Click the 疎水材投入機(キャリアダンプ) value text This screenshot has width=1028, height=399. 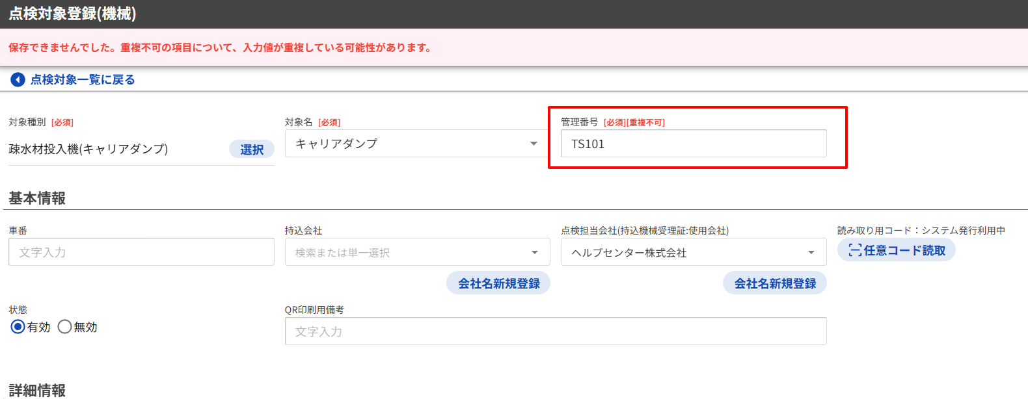click(88, 149)
